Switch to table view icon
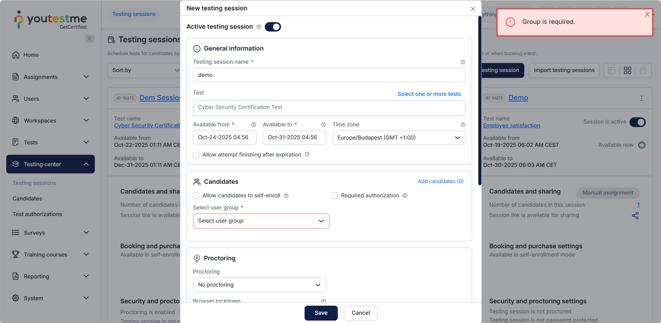Screen dimensions: 661x323 [612, 71]
